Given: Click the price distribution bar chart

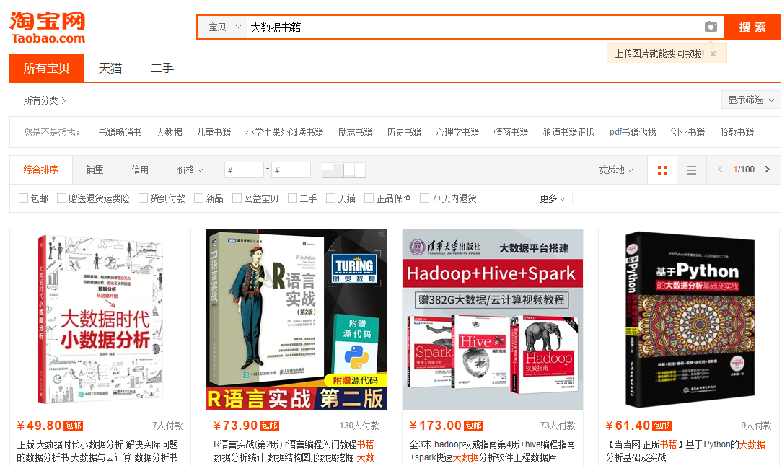Looking at the screenshot, I should [343, 170].
